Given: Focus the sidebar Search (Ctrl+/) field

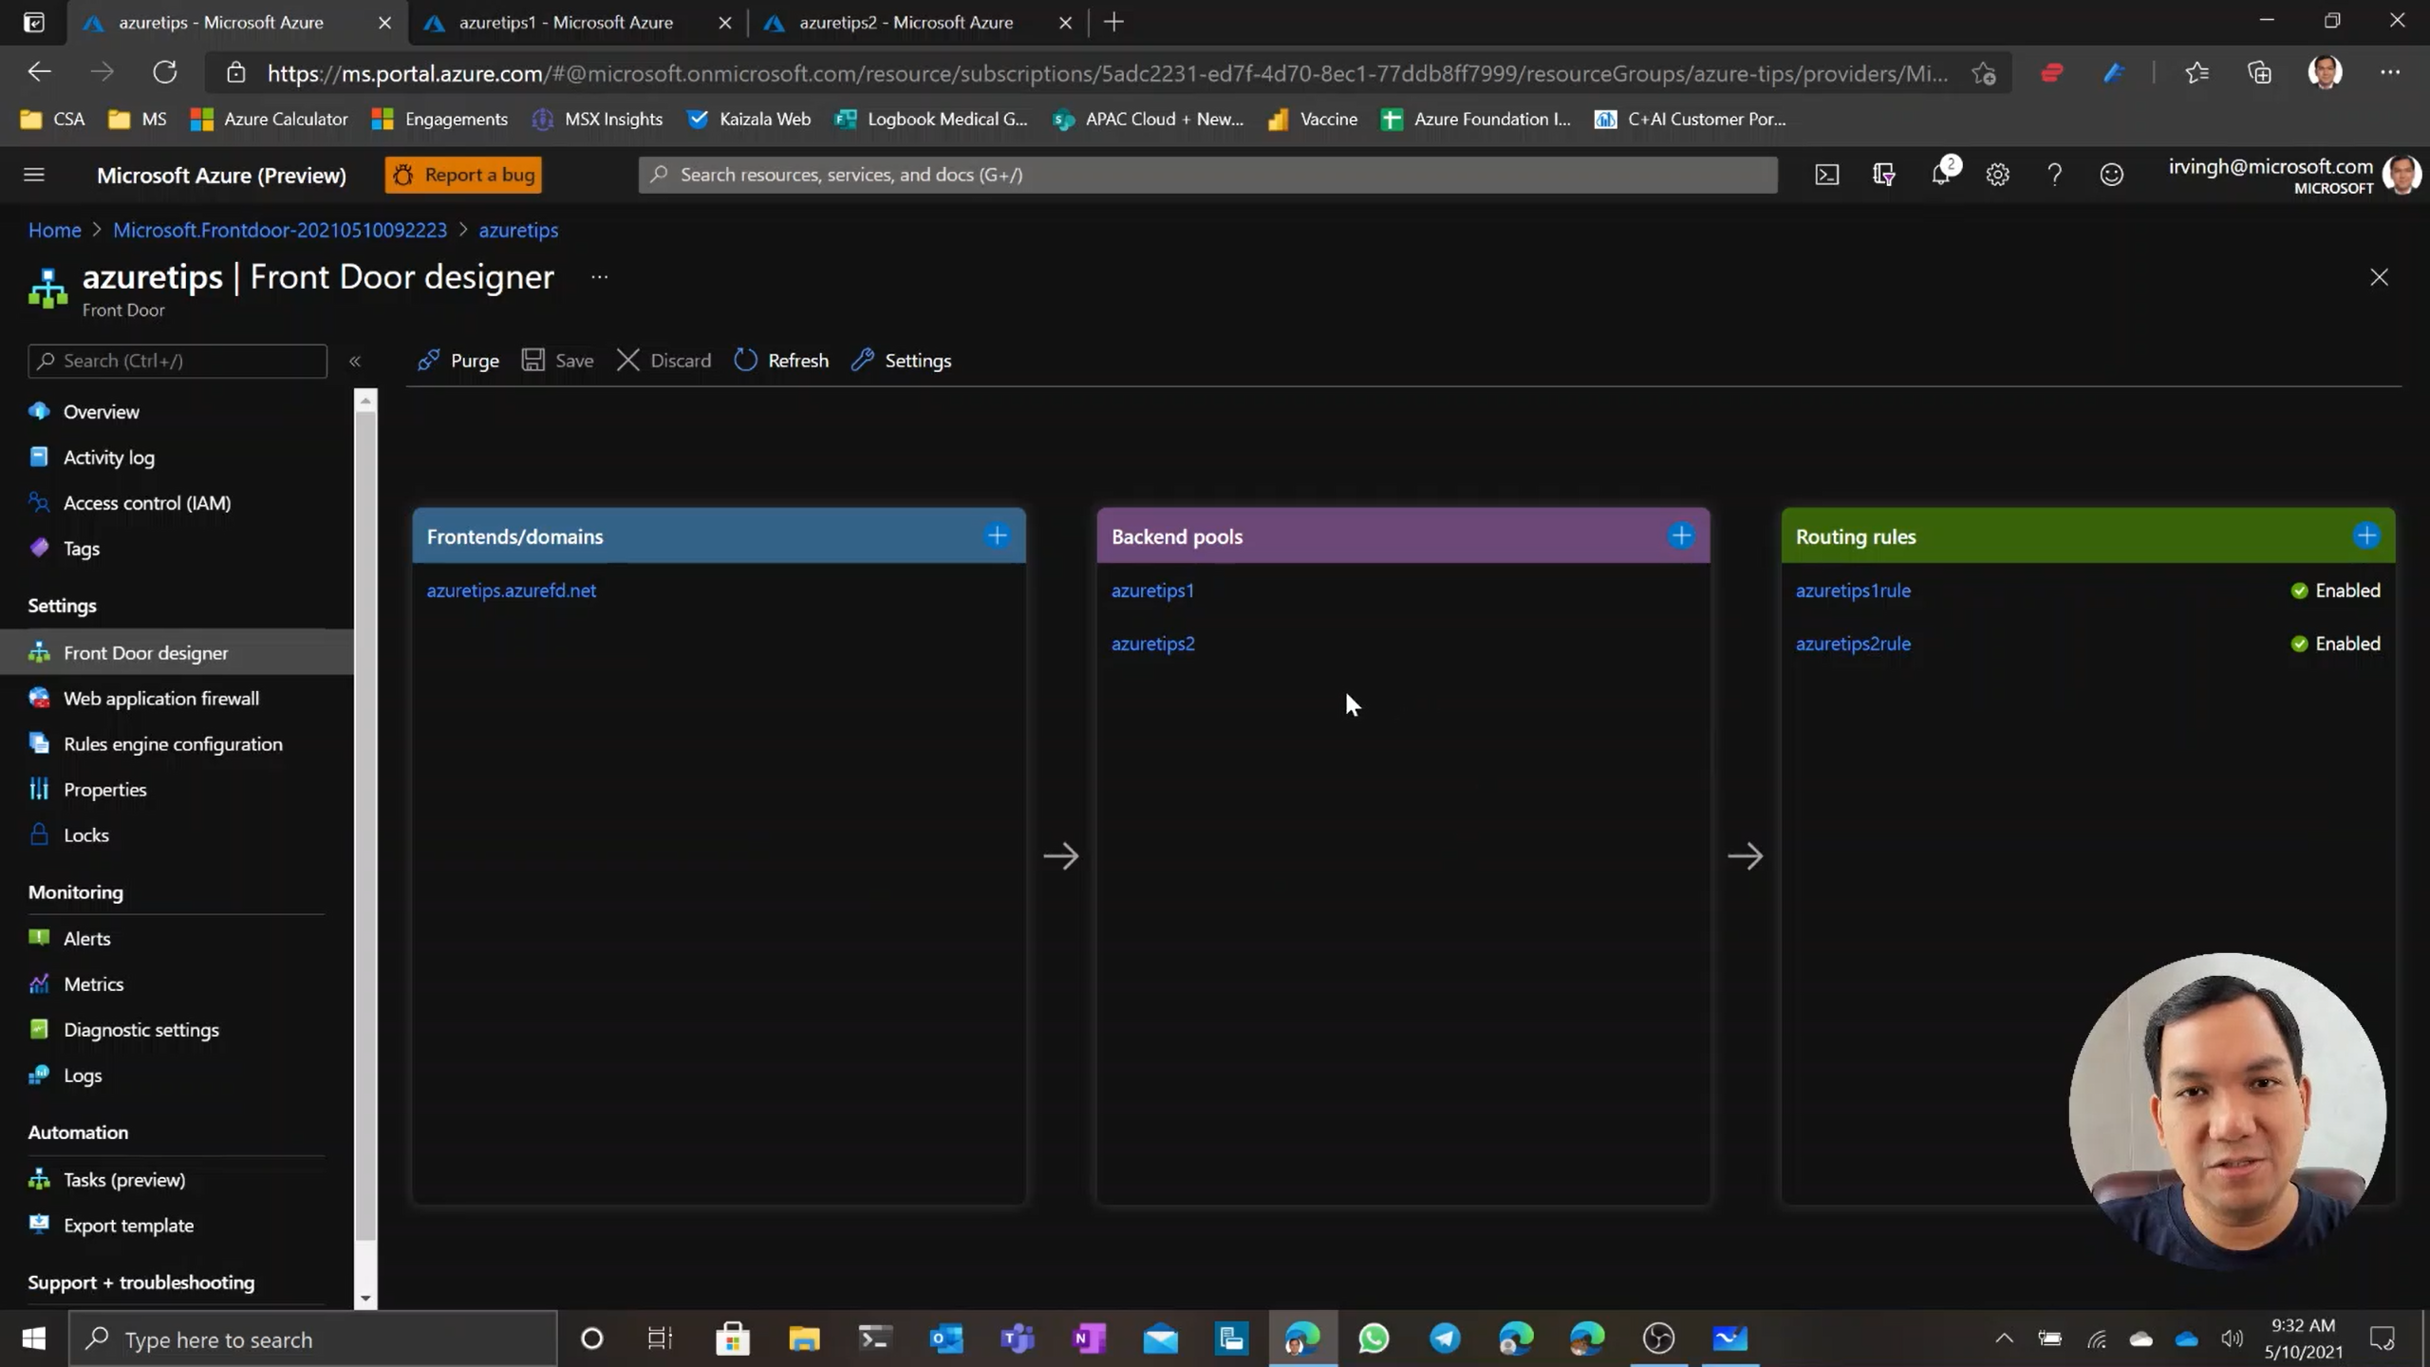Looking at the screenshot, I should (178, 361).
